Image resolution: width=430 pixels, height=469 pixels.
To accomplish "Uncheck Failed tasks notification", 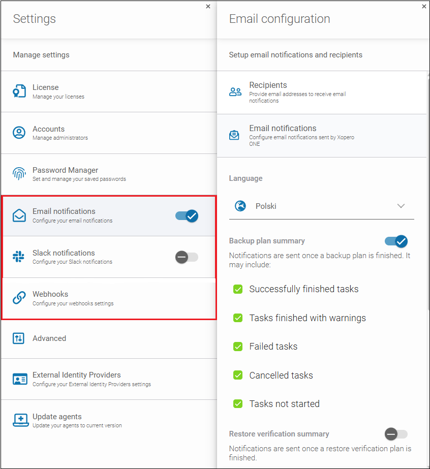I will click(238, 346).
